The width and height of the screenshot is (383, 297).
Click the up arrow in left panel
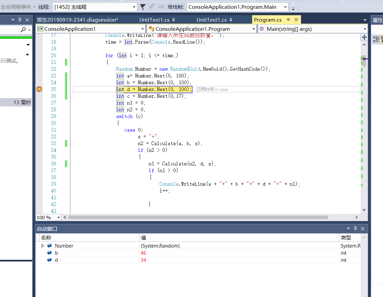pos(27,54)
